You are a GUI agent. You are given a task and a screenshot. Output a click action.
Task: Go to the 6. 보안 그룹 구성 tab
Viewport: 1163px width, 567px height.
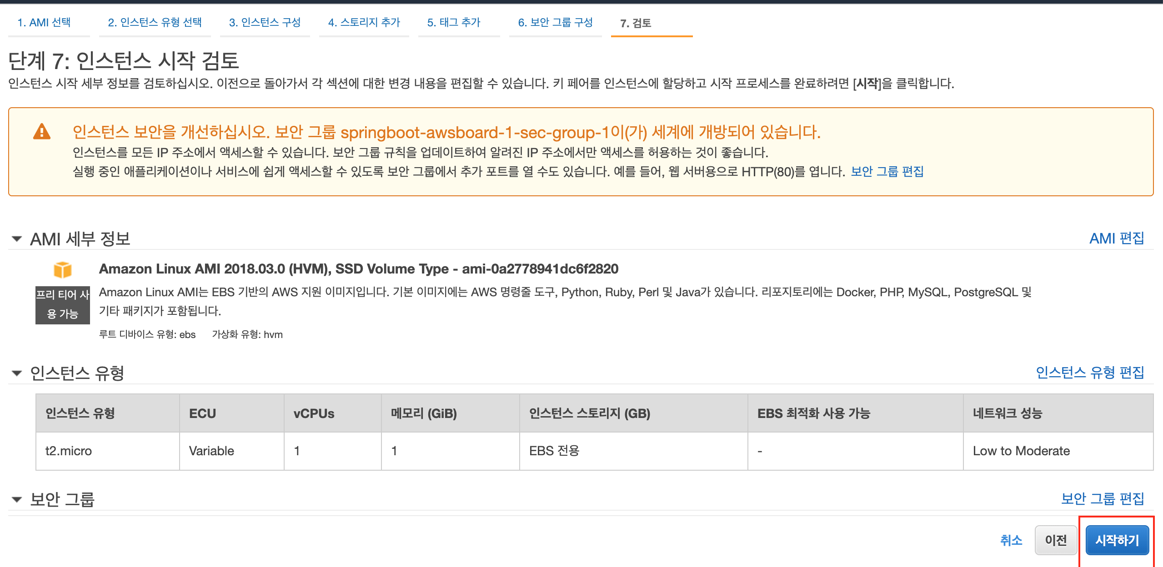[x=555, y=22]
